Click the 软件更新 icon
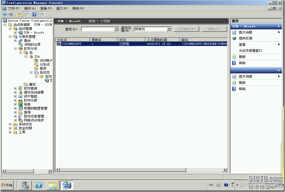Image resolution: width=285 pixels, height=192 pixels. [20, 88]
